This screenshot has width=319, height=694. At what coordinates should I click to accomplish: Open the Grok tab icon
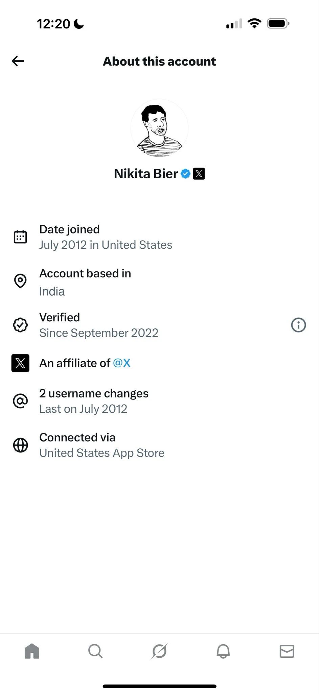click(159, 651)
